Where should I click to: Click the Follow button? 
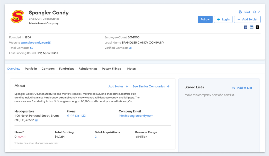pos(205,19)
